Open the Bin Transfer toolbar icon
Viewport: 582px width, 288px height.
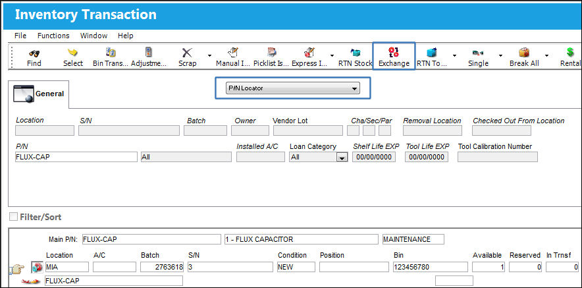point(111,52)
